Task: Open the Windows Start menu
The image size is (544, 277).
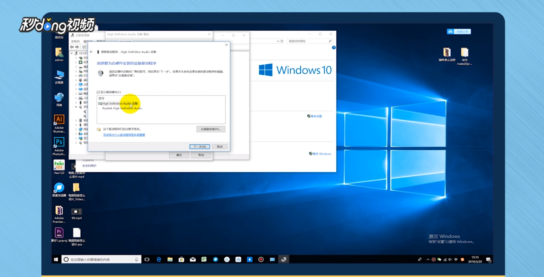Action: [56, 259]
